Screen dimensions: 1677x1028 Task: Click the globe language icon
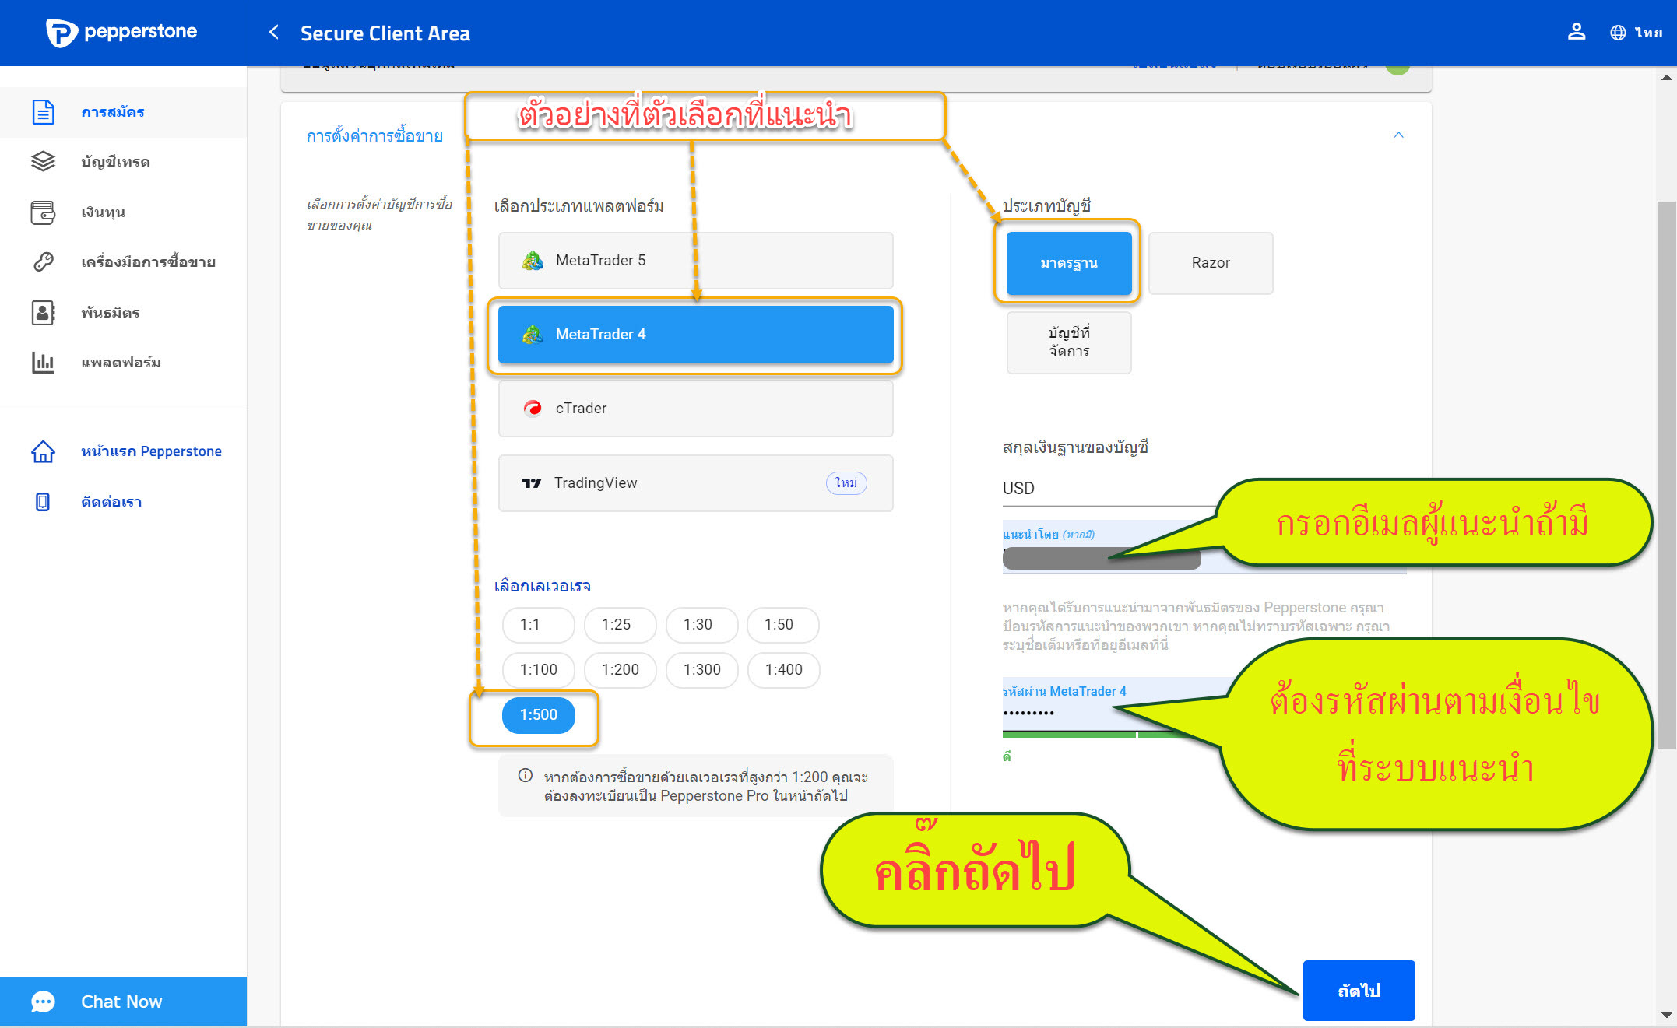pos(1618,33)
